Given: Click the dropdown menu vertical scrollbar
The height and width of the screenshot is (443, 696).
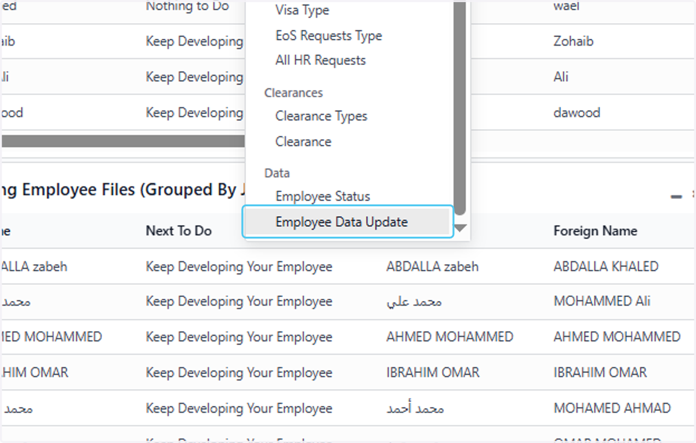Looking at the screenshot, I should pos(460,108).
